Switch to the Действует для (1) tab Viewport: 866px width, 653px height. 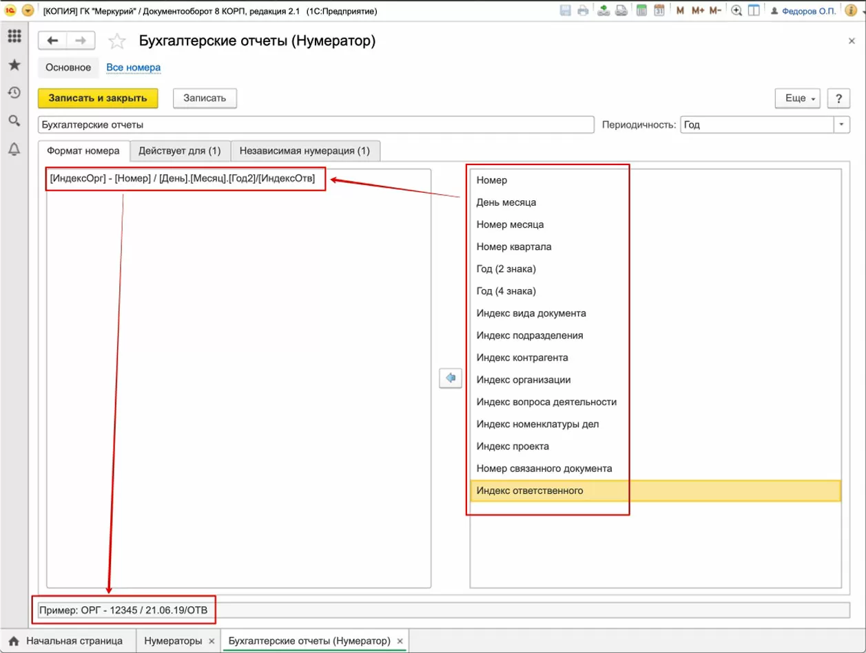pos(179,151)
